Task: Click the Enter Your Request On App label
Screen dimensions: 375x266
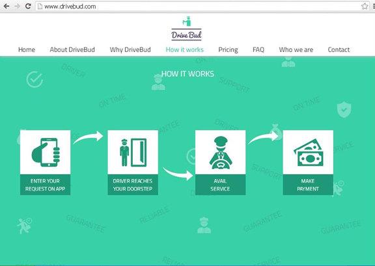Action: pos(45,185)
